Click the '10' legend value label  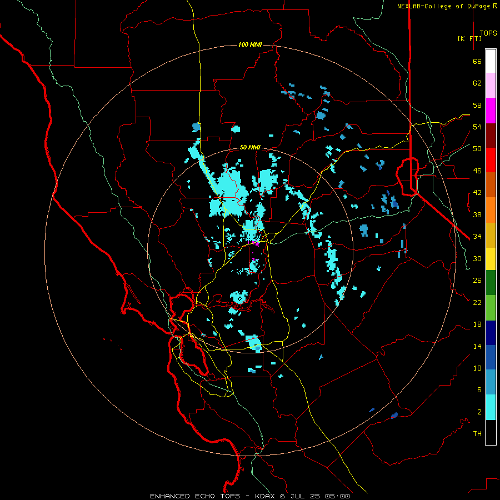(477, 368)
